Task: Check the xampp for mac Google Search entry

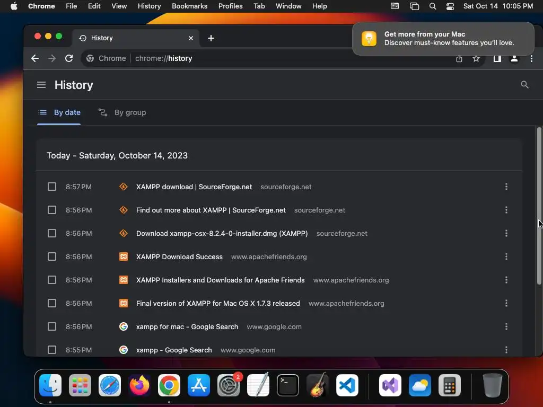Action: point(52,326)
